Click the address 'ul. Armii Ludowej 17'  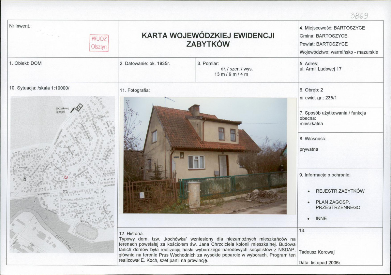(321, 69)
